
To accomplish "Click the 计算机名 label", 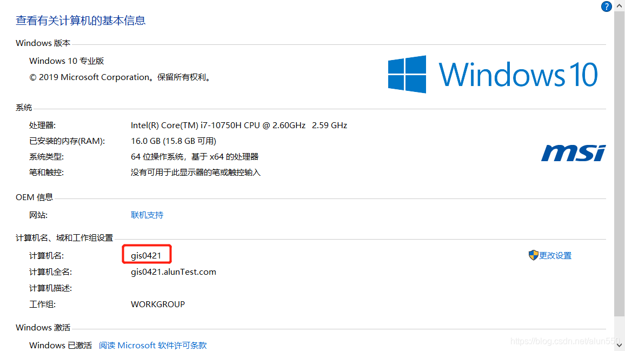I will (x=46, y=256).
